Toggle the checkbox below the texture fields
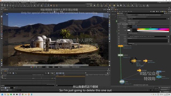Image resolution: width=171 pixels, height=96 pixels. pos(128,43)
